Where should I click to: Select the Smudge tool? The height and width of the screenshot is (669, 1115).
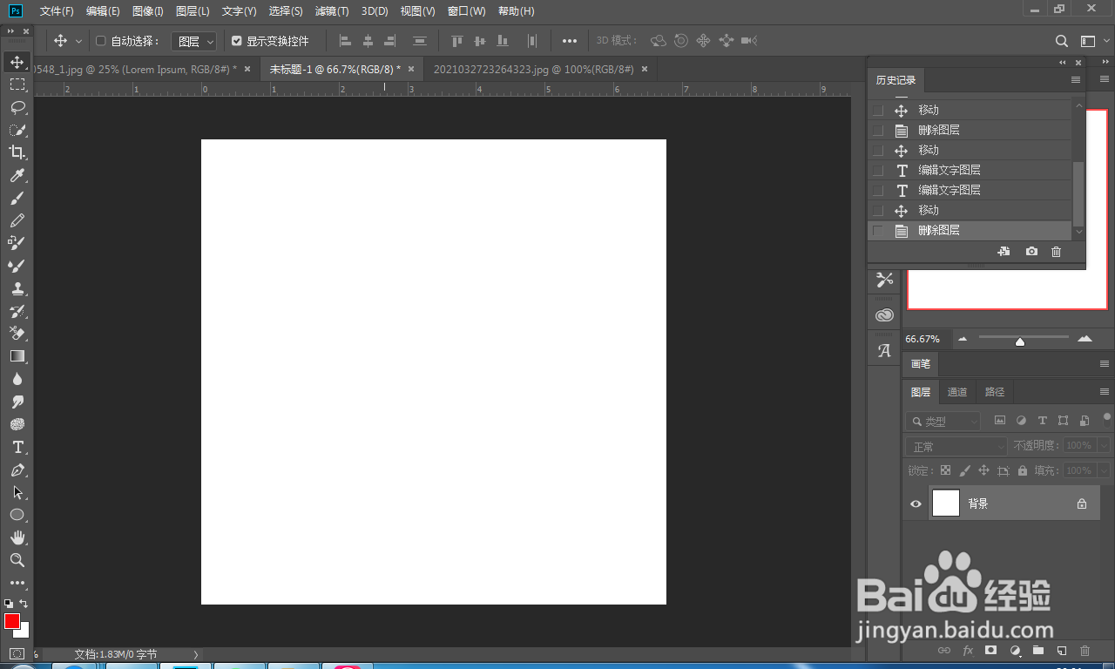17,402
